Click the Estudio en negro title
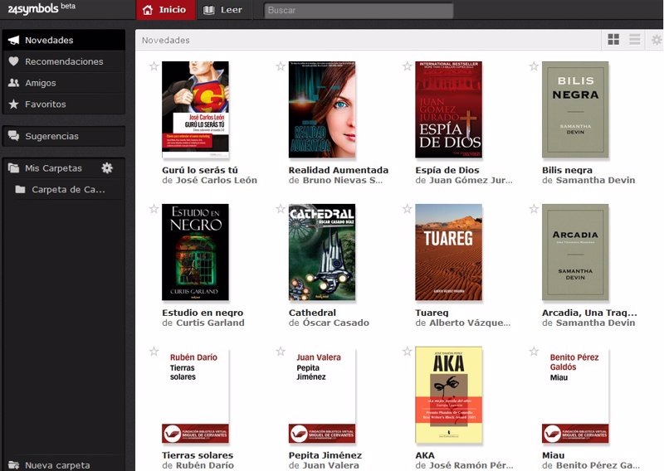The width and height of the screenshot is (664, 471). tap(203, 313)
